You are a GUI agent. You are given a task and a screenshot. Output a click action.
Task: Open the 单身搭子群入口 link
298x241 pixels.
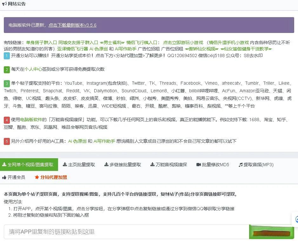tap(41, 42)
